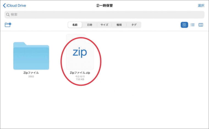This screenshot has height=129, width=209.
Task: Switch to column view
Action: pos(201,25)
